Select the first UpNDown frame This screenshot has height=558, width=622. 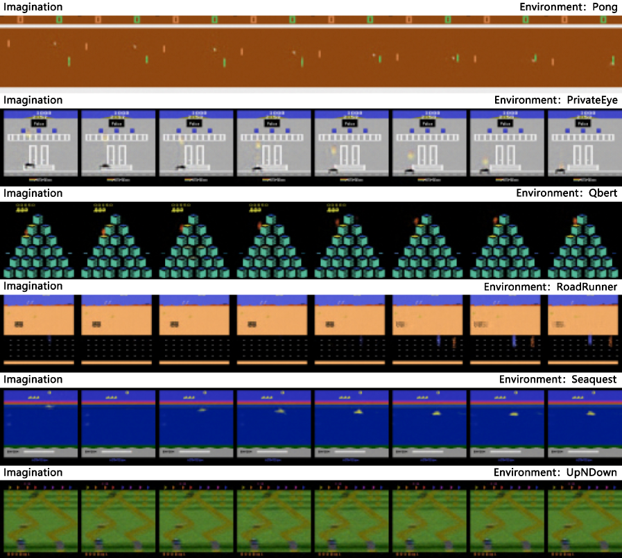(x=40, y=518)
